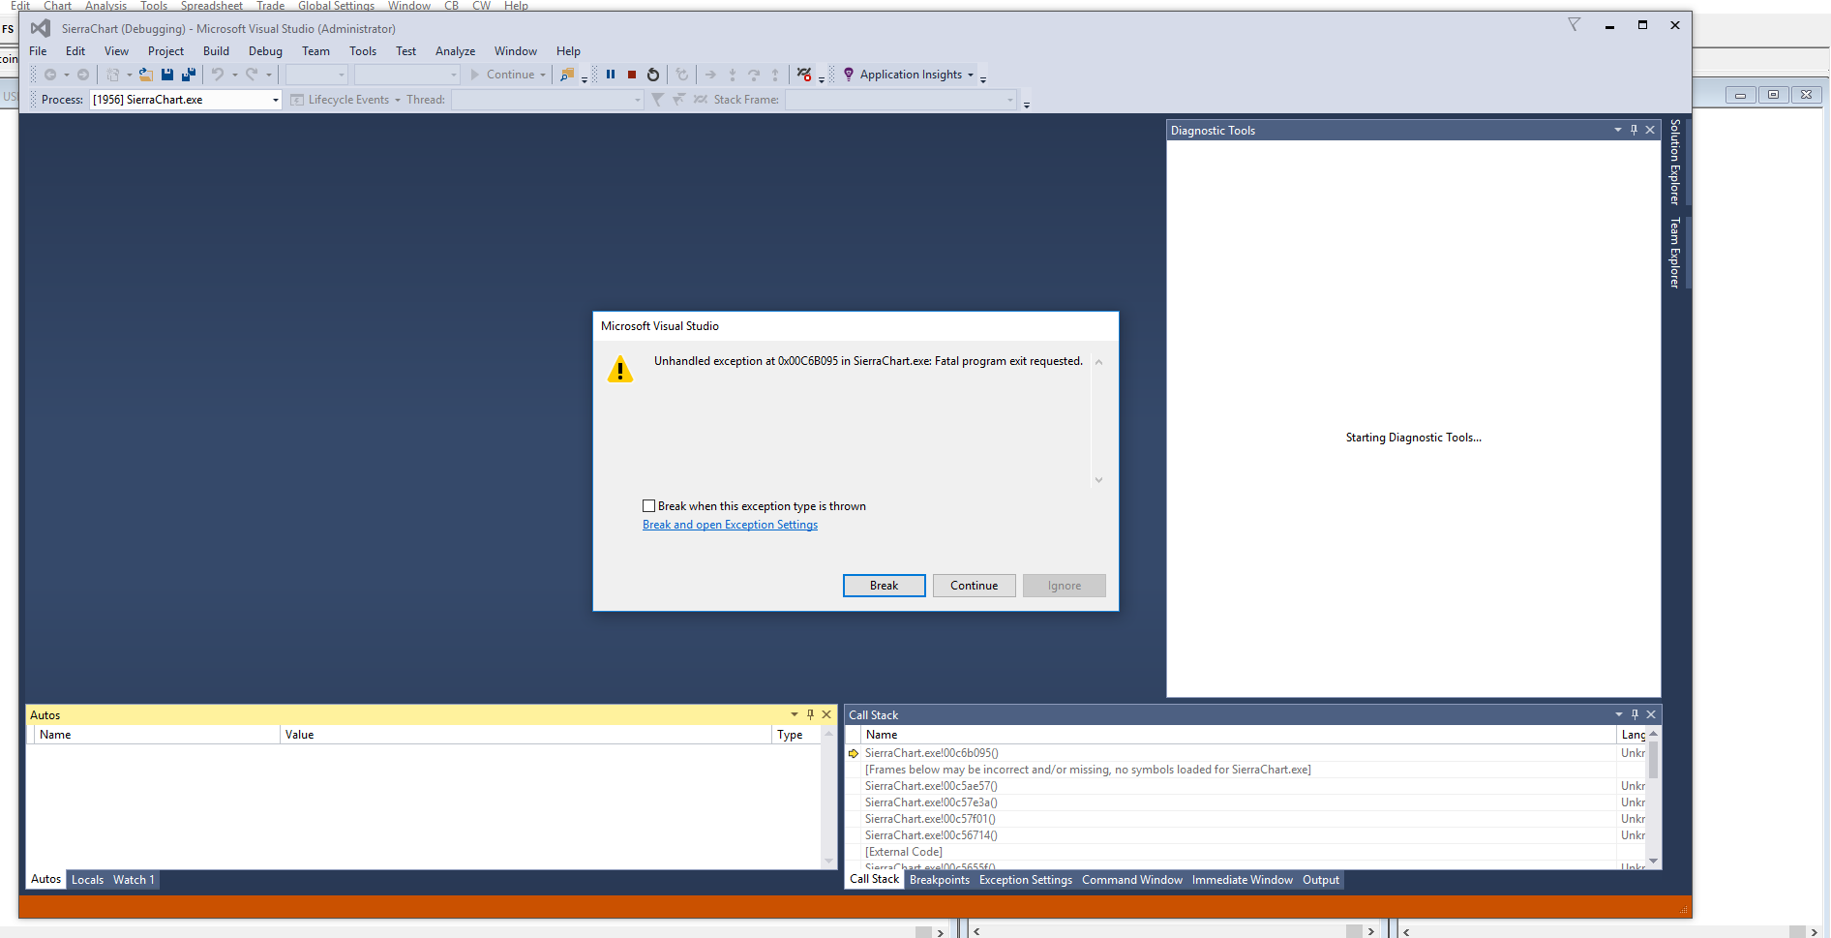Open Global Settings menu in background Sierra Chart window
The width and height of the screenshot is (1831, 938).
pos(336,6)
